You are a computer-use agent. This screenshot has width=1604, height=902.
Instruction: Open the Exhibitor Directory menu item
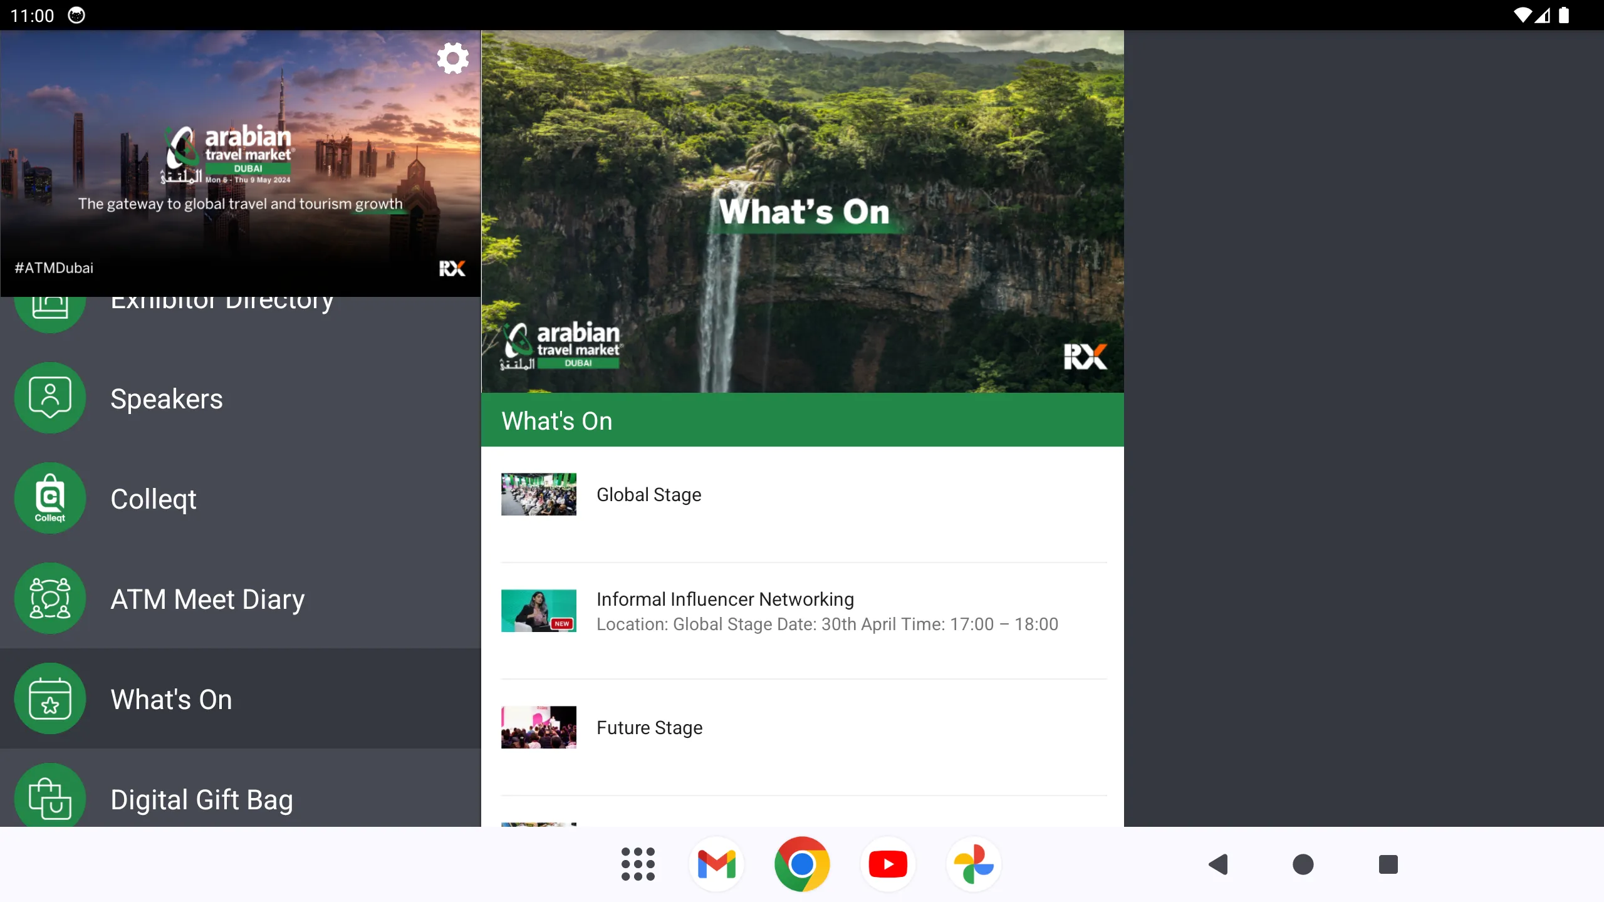click(x=241, y=322)
